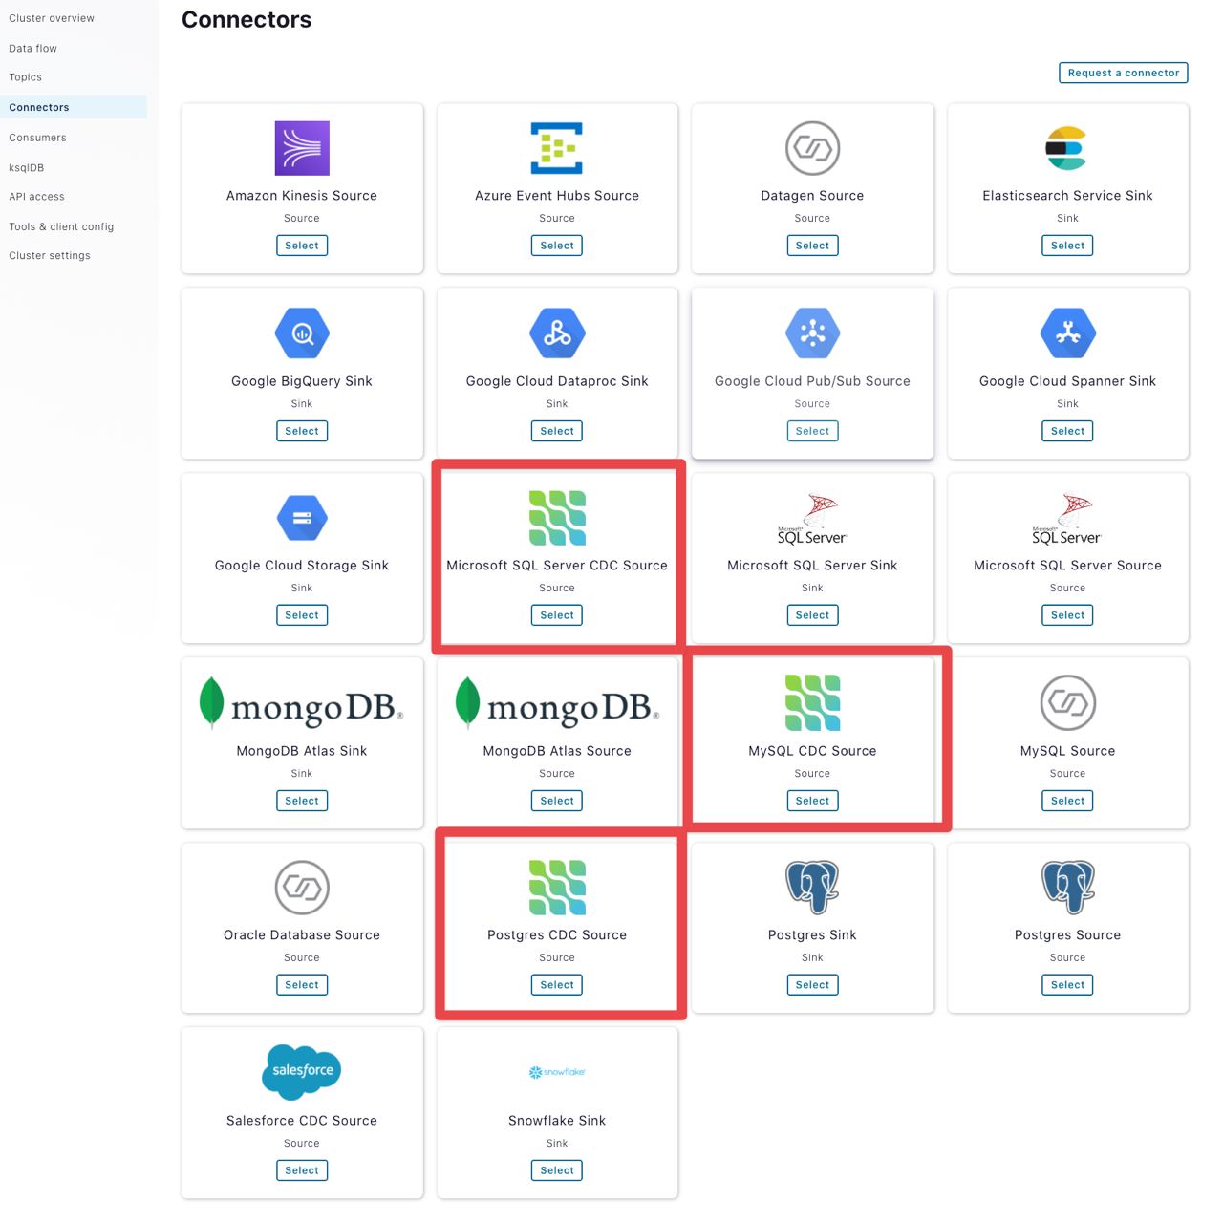Open Data flow in sidebar
This screenshot has height=1223, width=1223.
point(32,48)
